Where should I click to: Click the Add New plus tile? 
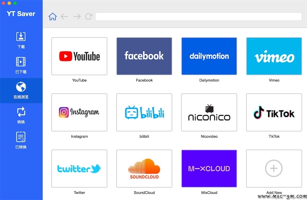click(274, 168)
